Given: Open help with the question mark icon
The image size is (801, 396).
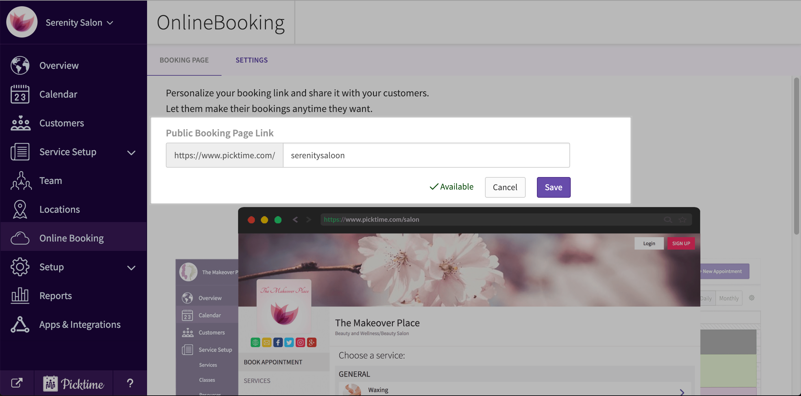Looking at the screenshot, I should [x=130, y=383].
